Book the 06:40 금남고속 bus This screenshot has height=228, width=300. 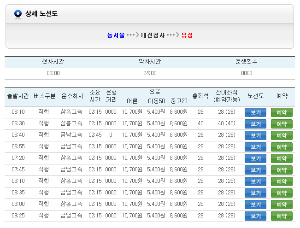coord(282,135)
